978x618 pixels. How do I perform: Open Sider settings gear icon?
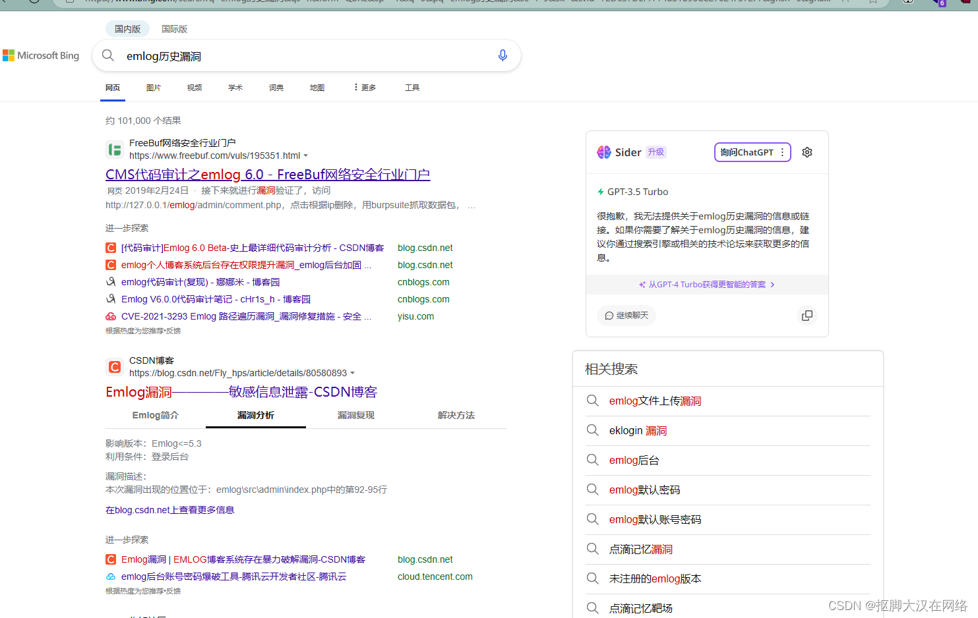tap(807, 152)
